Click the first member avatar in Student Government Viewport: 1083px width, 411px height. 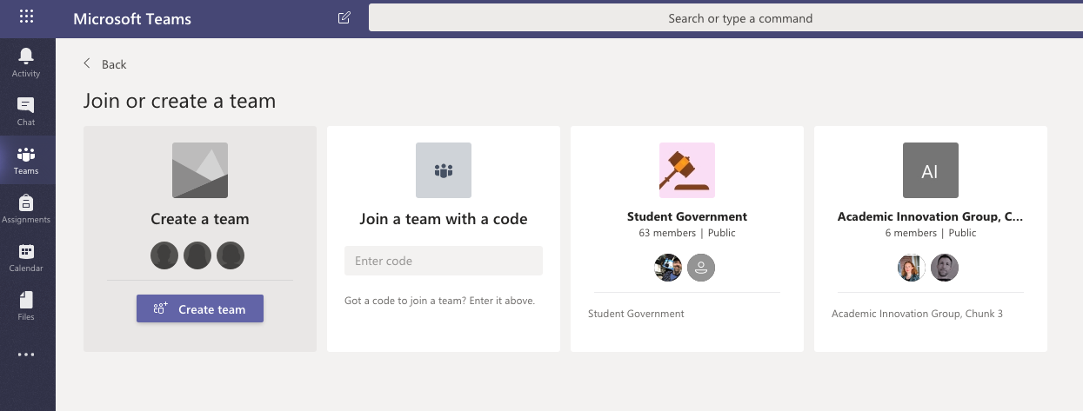tap(668, 268)
